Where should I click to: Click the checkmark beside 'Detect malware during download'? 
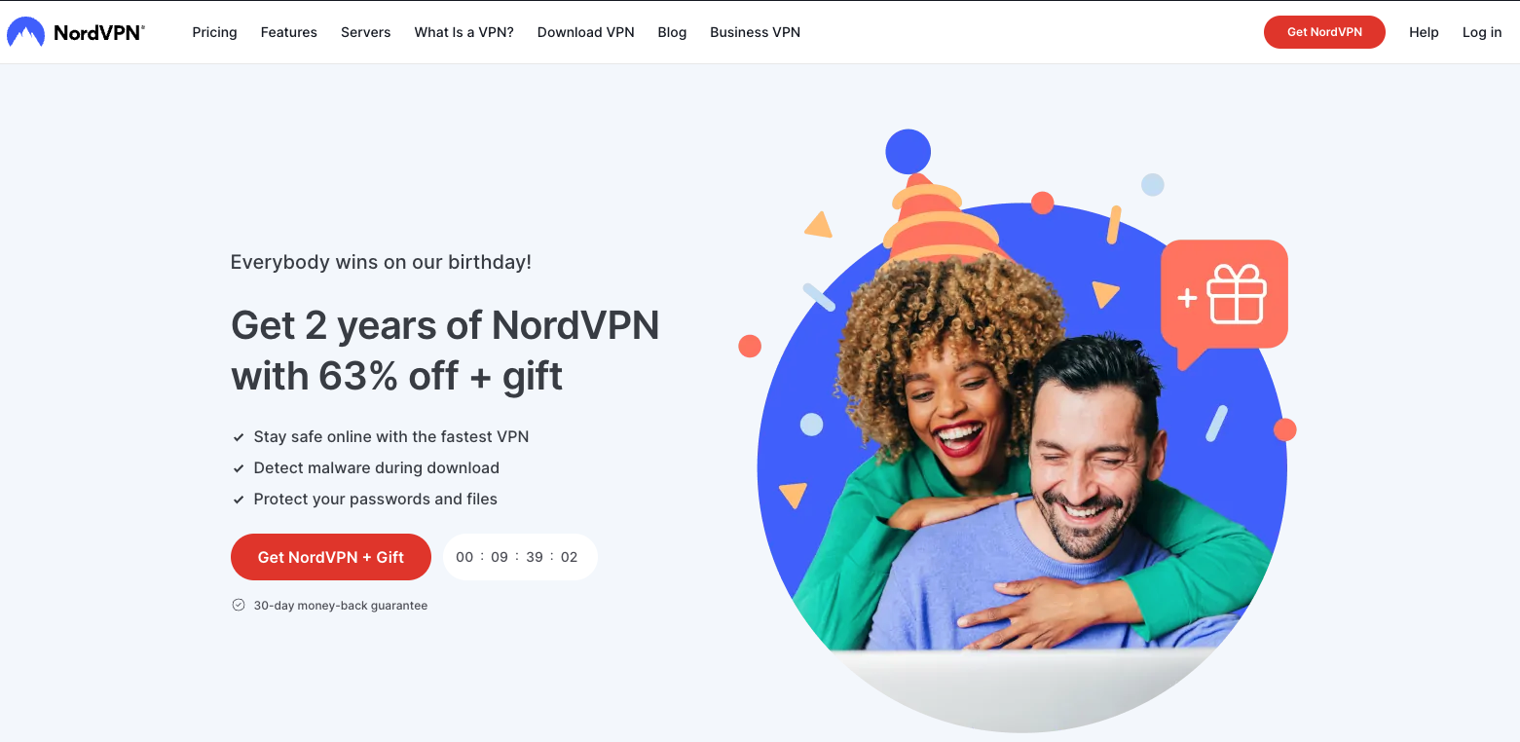(x=238, y=468)
